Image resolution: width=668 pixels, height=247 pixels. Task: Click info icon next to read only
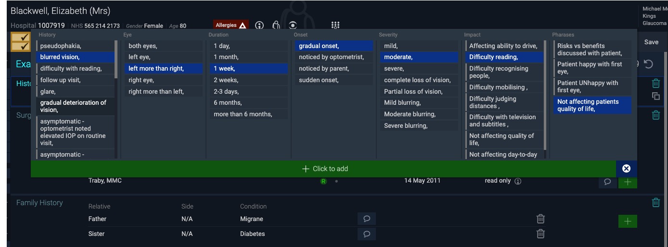(518, 181)
